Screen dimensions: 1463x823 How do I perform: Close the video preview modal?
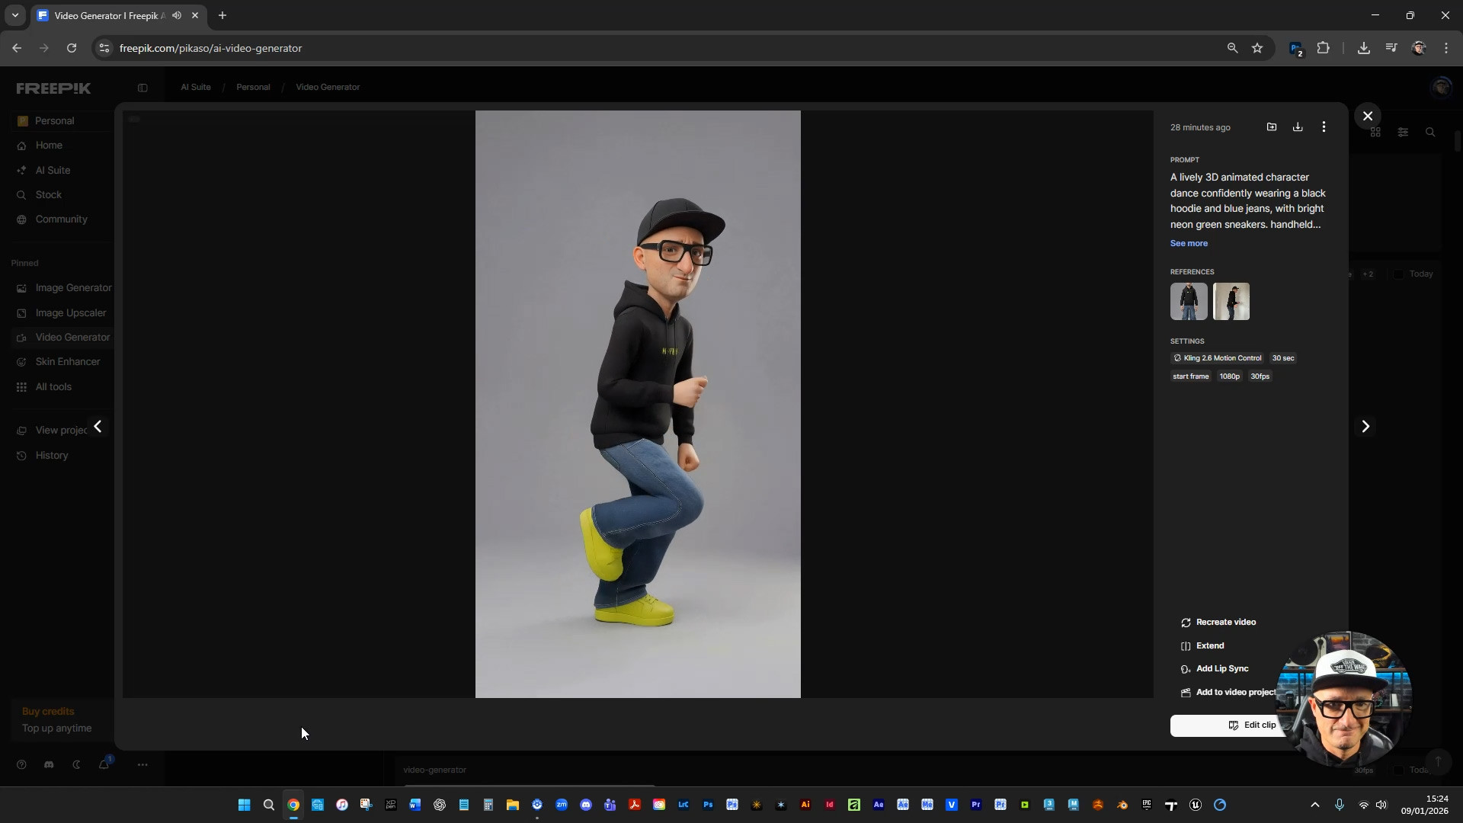(x=1368, y=116)
